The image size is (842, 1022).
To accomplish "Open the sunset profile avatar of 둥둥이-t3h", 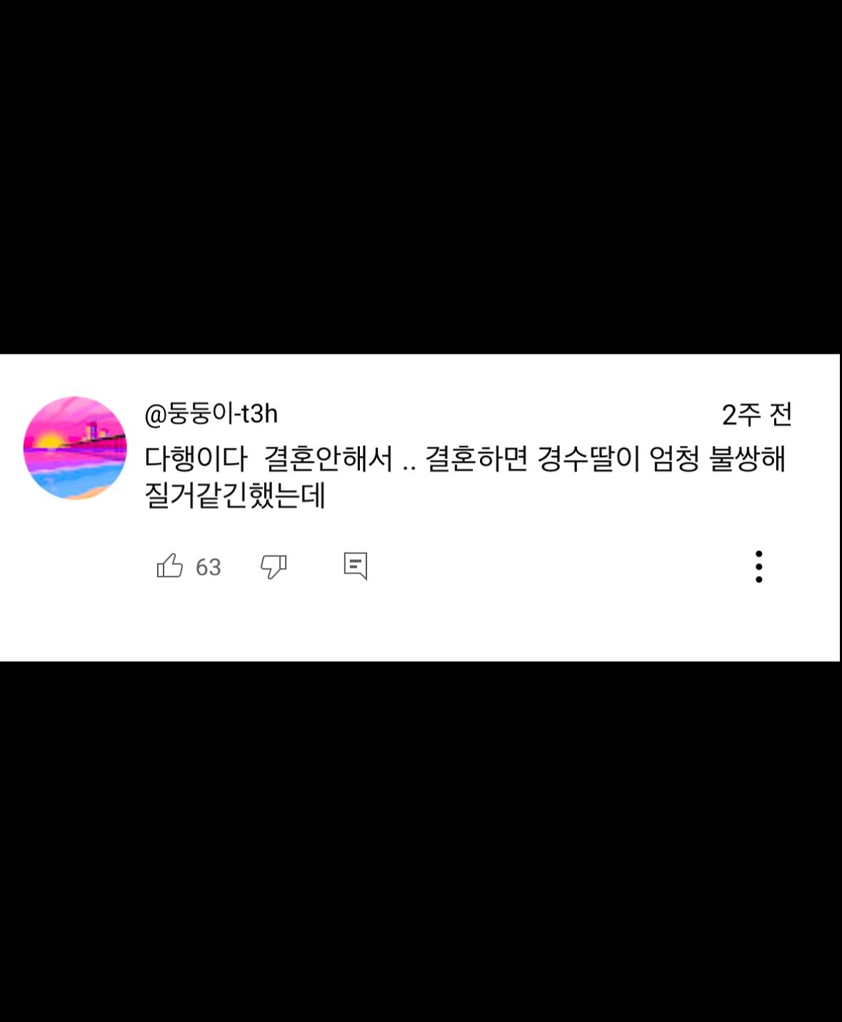I will [x=75, y=448].
